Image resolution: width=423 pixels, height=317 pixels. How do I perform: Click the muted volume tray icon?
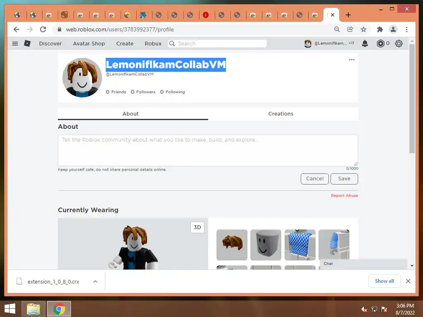coord(364,309)
